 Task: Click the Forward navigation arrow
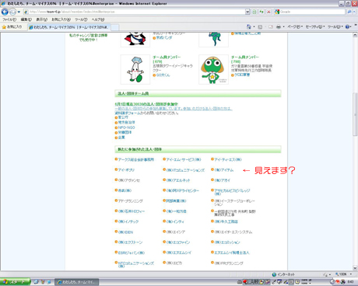(12, 12)
